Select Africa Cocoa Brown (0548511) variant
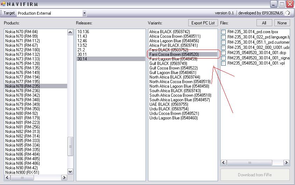The width and height of the screenshot is (295, 185). (183, 36)
